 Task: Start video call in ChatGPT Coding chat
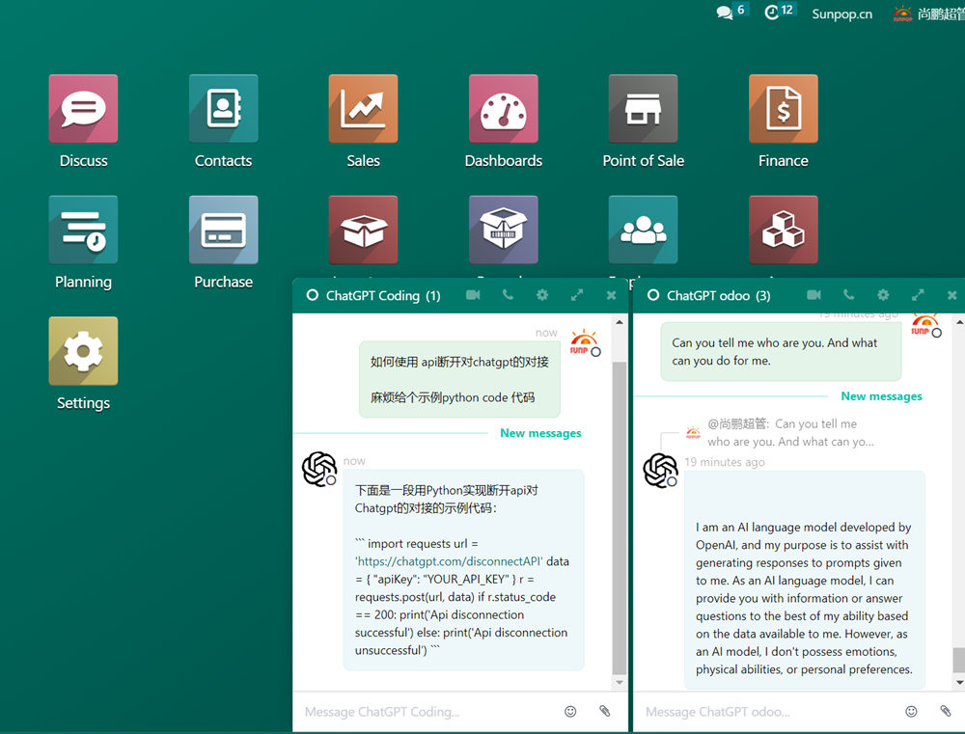(x=473, y=295)
